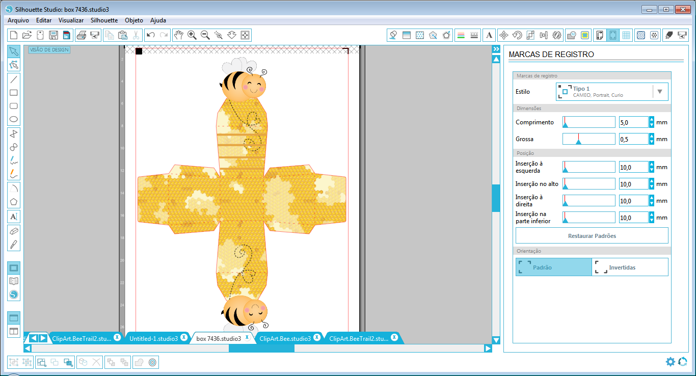
Task: Decrease Grossa value with down arrow
Action: [652, 142]
